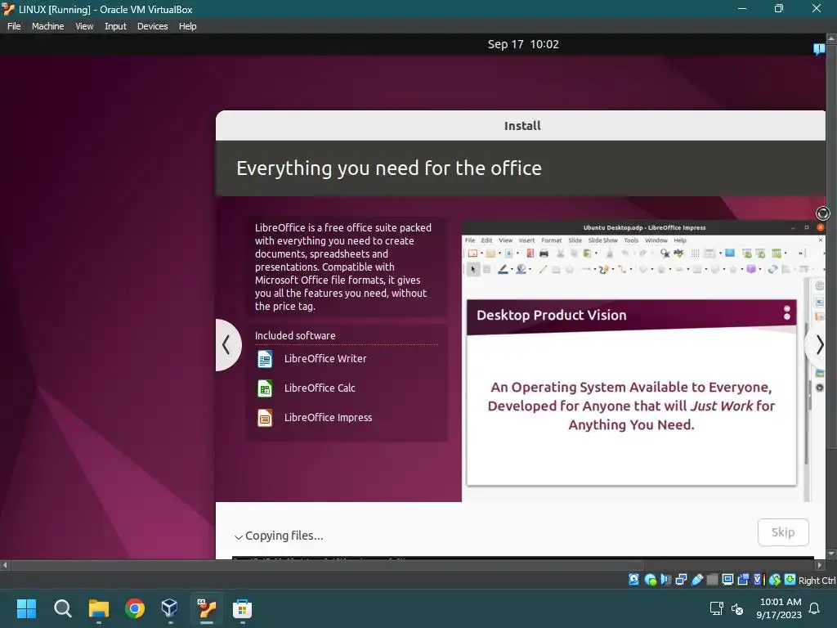Click the VirtualBox notification center icon
The width and height of the screenshot is (837, 628).
[x=819, y=49]
